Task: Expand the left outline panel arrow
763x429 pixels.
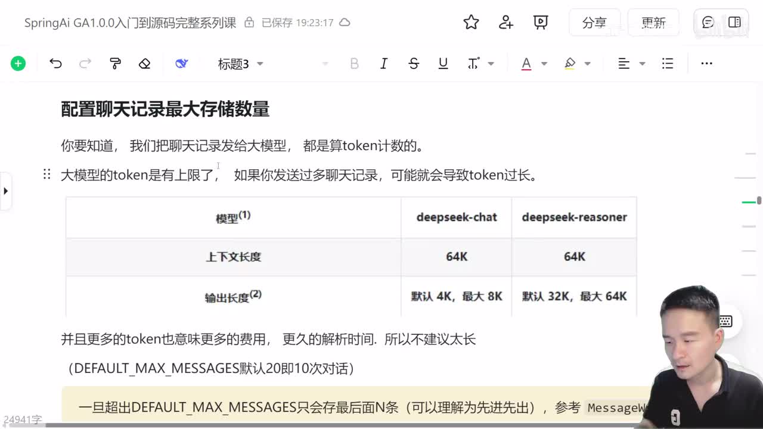Action: click(x=5, y=191)
